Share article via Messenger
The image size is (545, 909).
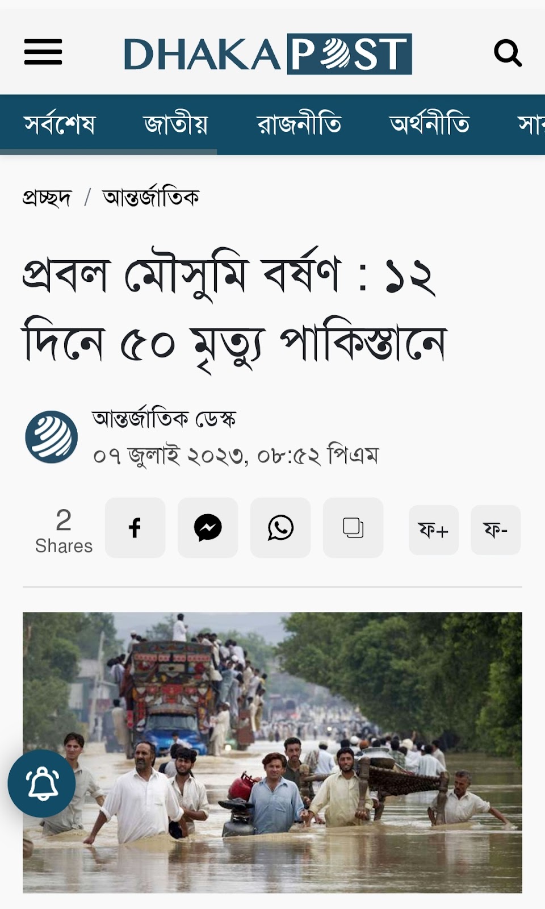coord(208,528)
